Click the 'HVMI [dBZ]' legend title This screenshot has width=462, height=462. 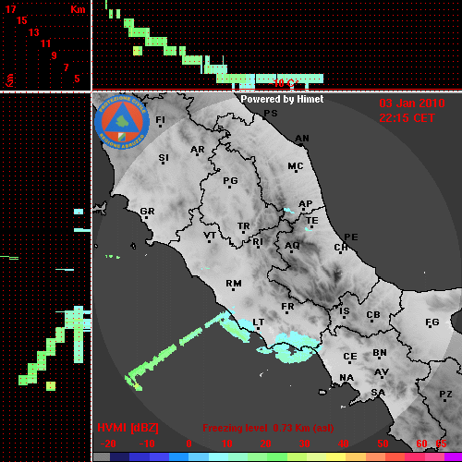pyautogui.click(x=128, y=428)
